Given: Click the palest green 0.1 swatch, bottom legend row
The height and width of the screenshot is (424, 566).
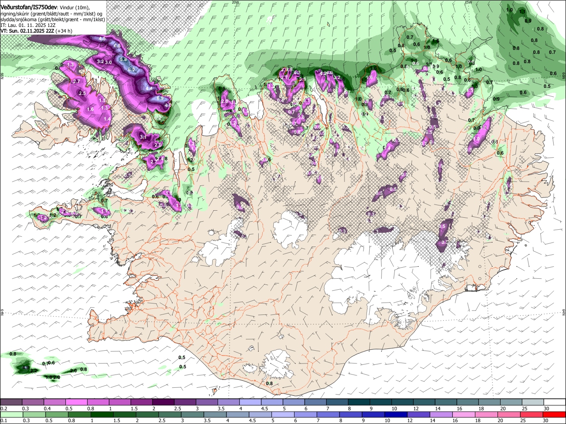Looking at the screenshot, I should (11, 414).
